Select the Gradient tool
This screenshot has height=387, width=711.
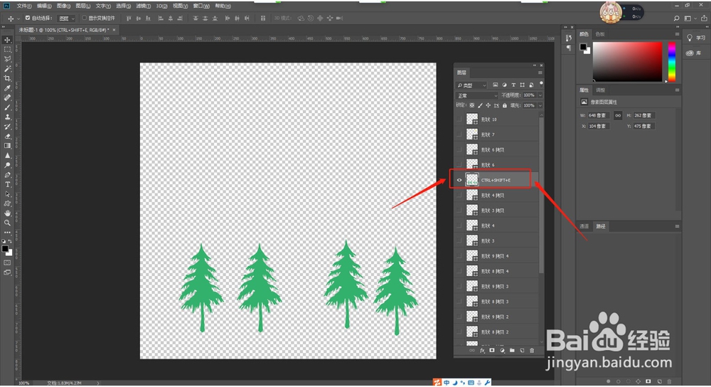(x=8, y=146)
